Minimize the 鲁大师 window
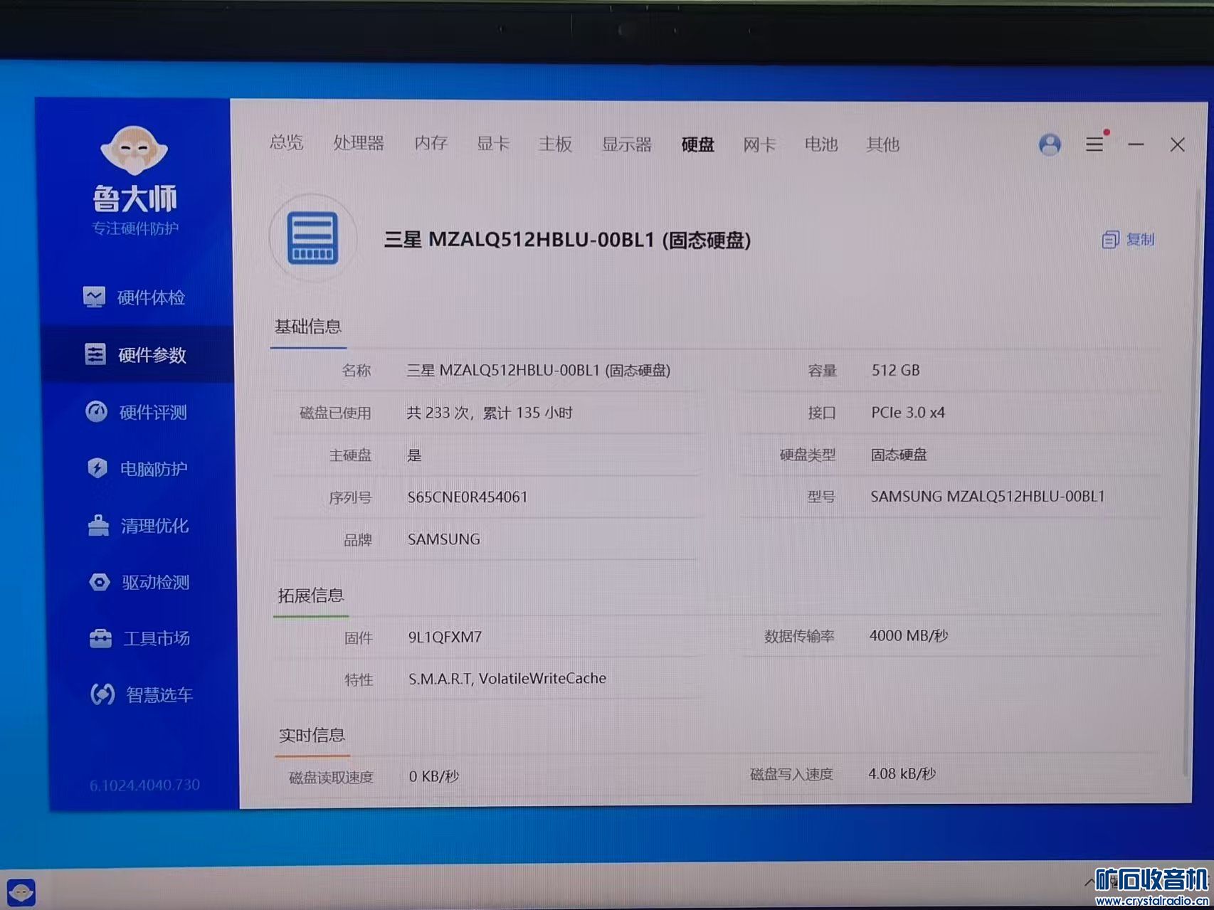1214x910 pixels. pyautogui.click(x=1136, y=144)
